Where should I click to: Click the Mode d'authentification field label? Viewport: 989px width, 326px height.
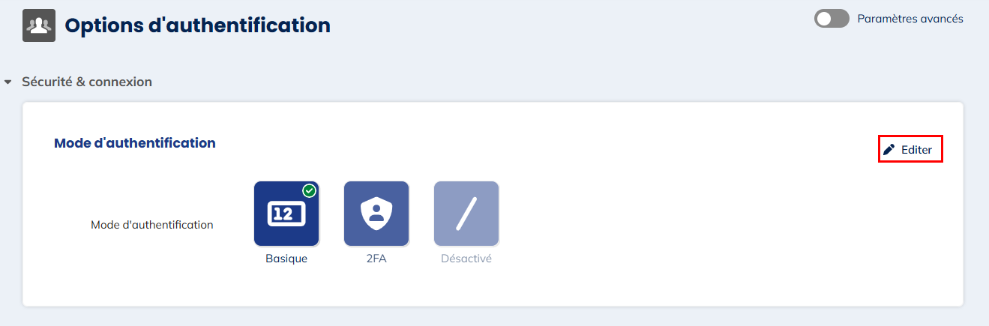pos(152,224)
